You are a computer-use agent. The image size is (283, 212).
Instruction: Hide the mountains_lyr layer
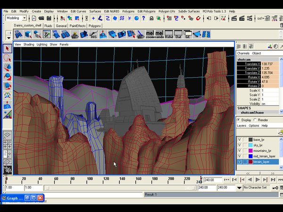[x=239, y=151]
